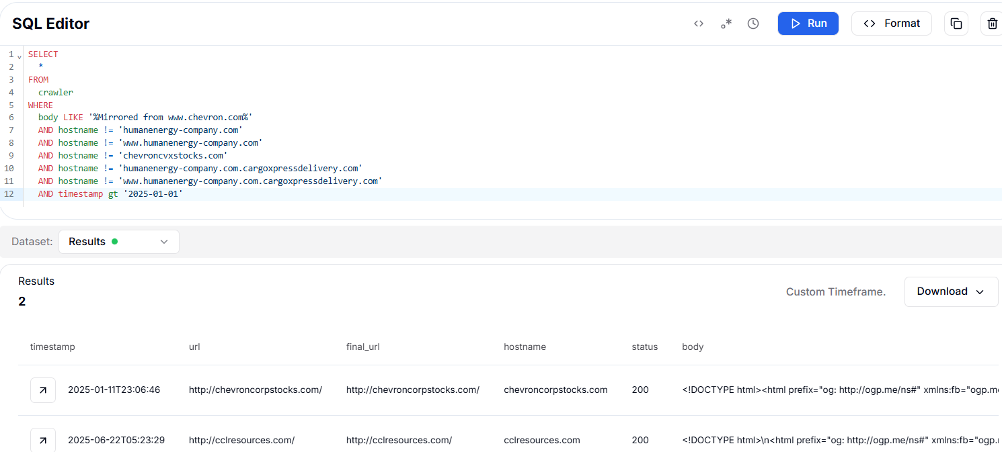Click the 'chevroncvxstocks.com' hostname line

[x=132, y=156]
